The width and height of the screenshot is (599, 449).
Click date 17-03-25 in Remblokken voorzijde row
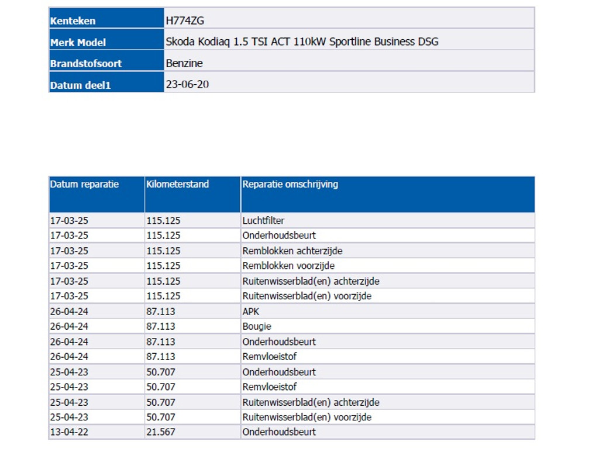click(69, 266)
